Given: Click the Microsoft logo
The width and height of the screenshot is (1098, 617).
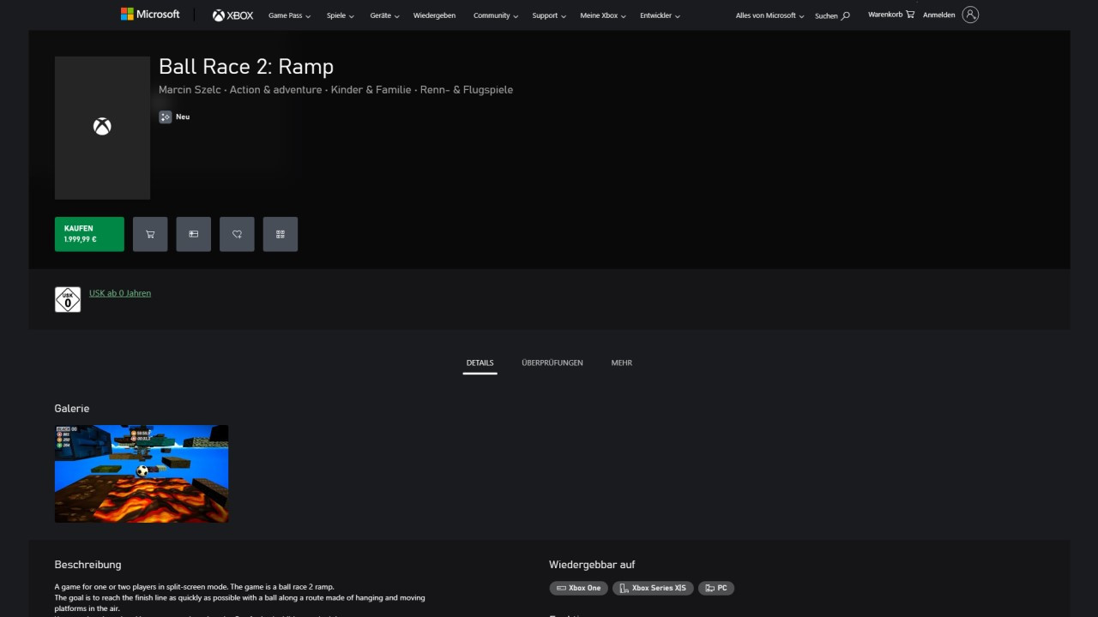Looking at the screenshot, I should pos(150,15).
